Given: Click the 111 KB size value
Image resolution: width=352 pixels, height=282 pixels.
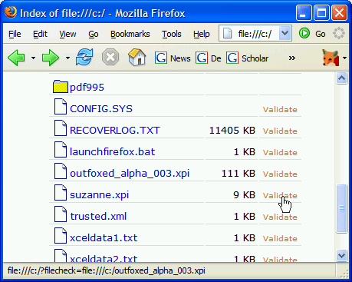Looking at the screenshot, I should pos(239,174).
